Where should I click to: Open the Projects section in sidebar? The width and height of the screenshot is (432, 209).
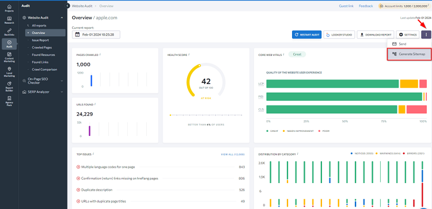point(9,8)
